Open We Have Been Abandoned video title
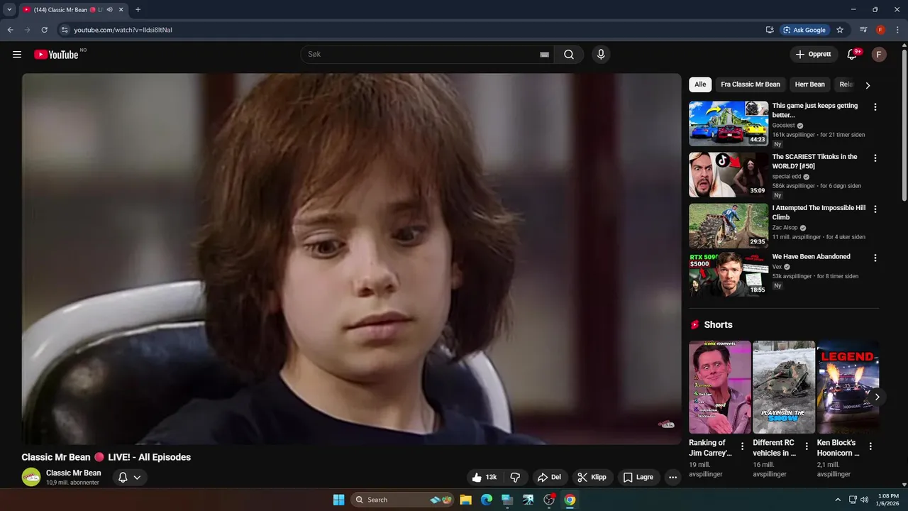908x511 pixels. [x=811, y=256]
